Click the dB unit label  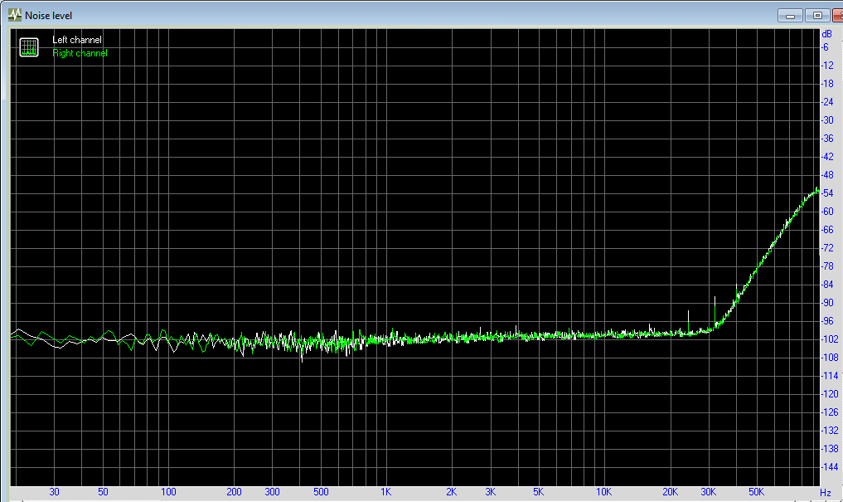point(827,34)
